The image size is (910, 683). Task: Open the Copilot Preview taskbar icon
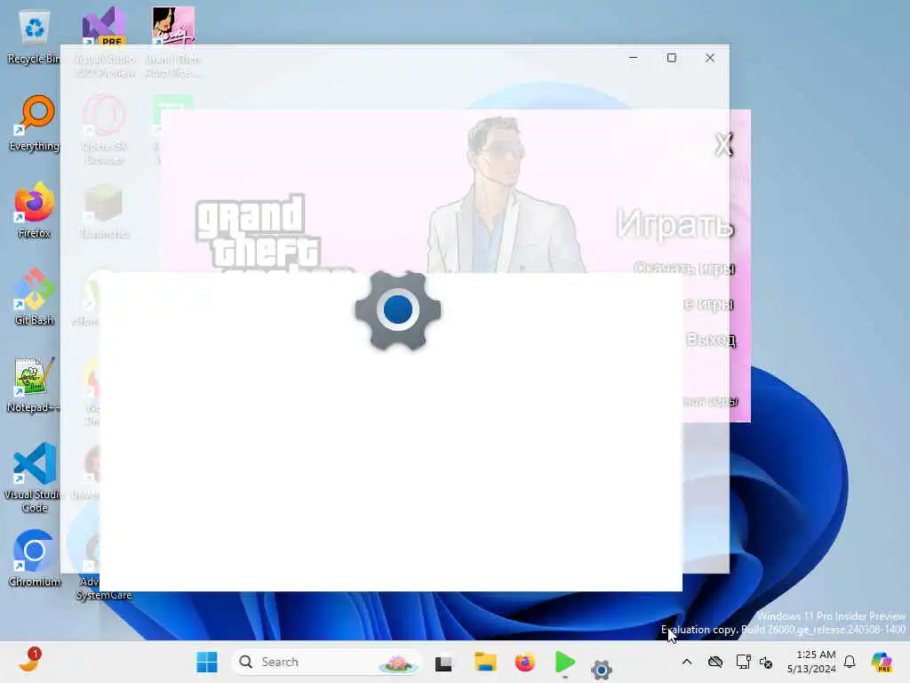[x=882, y=662]
